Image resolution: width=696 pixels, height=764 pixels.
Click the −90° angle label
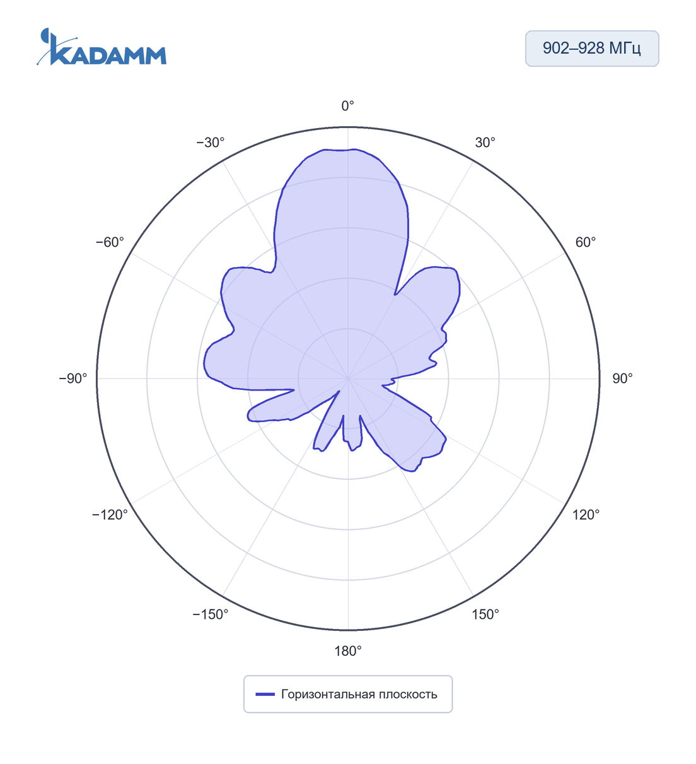(x=73, y=379)
